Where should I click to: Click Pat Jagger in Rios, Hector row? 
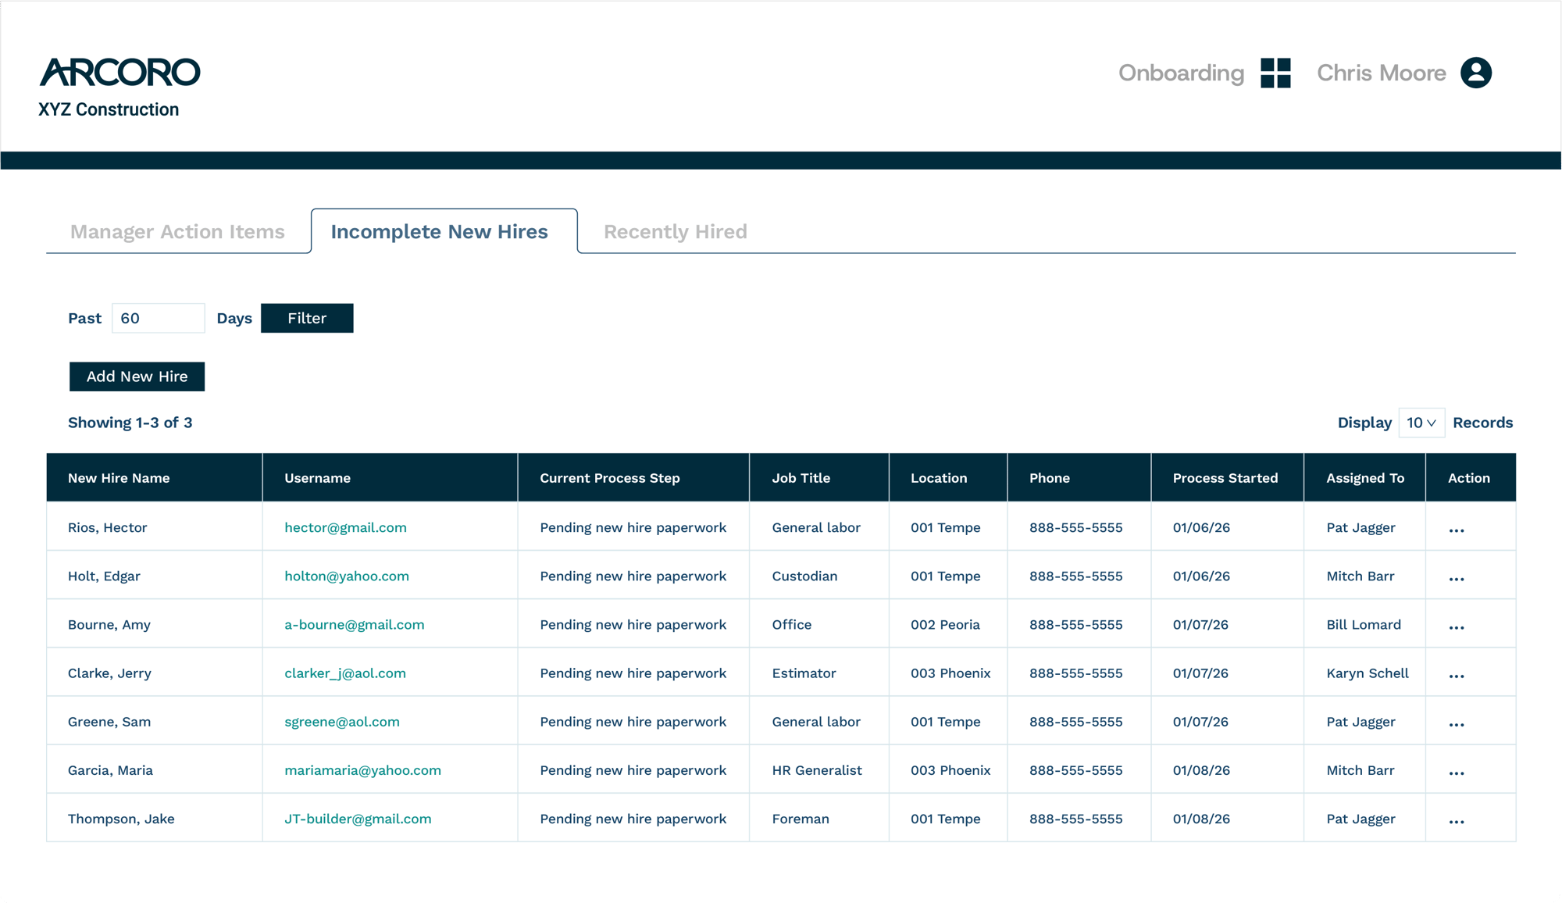[x=1361, y=527]
